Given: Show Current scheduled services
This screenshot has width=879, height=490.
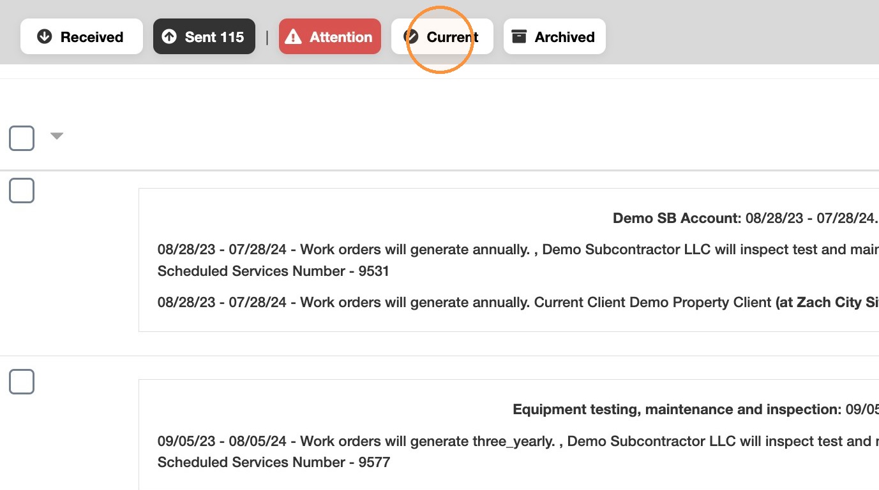Looking at the screenshot, I should coord(442,36).
